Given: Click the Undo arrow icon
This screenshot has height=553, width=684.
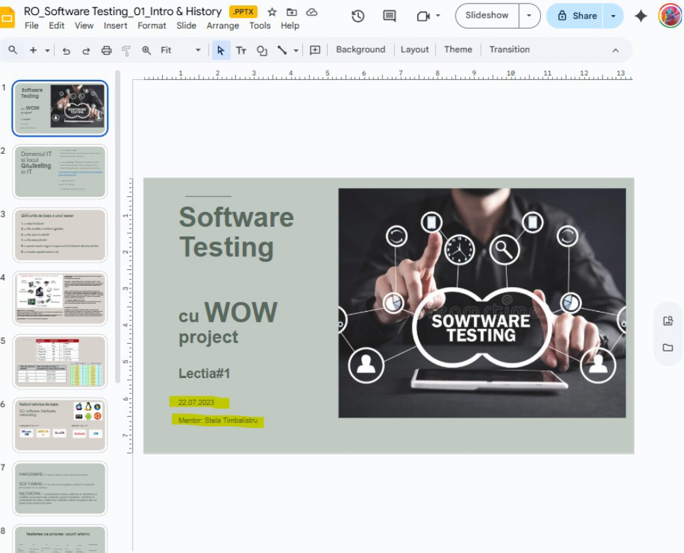Looking at the screenshot, I should 66,50.
